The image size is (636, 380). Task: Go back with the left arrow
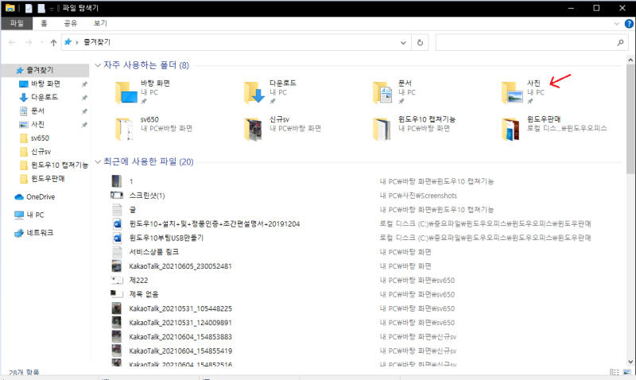pyautogui.click(x=12, y=42)
